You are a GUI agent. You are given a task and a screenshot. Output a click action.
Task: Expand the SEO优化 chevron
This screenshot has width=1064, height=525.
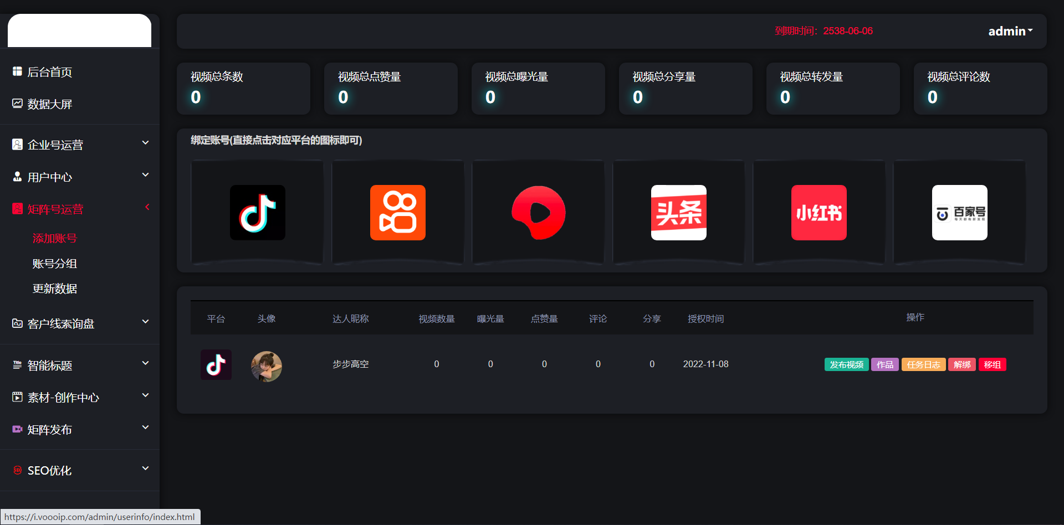pos(146,469)
